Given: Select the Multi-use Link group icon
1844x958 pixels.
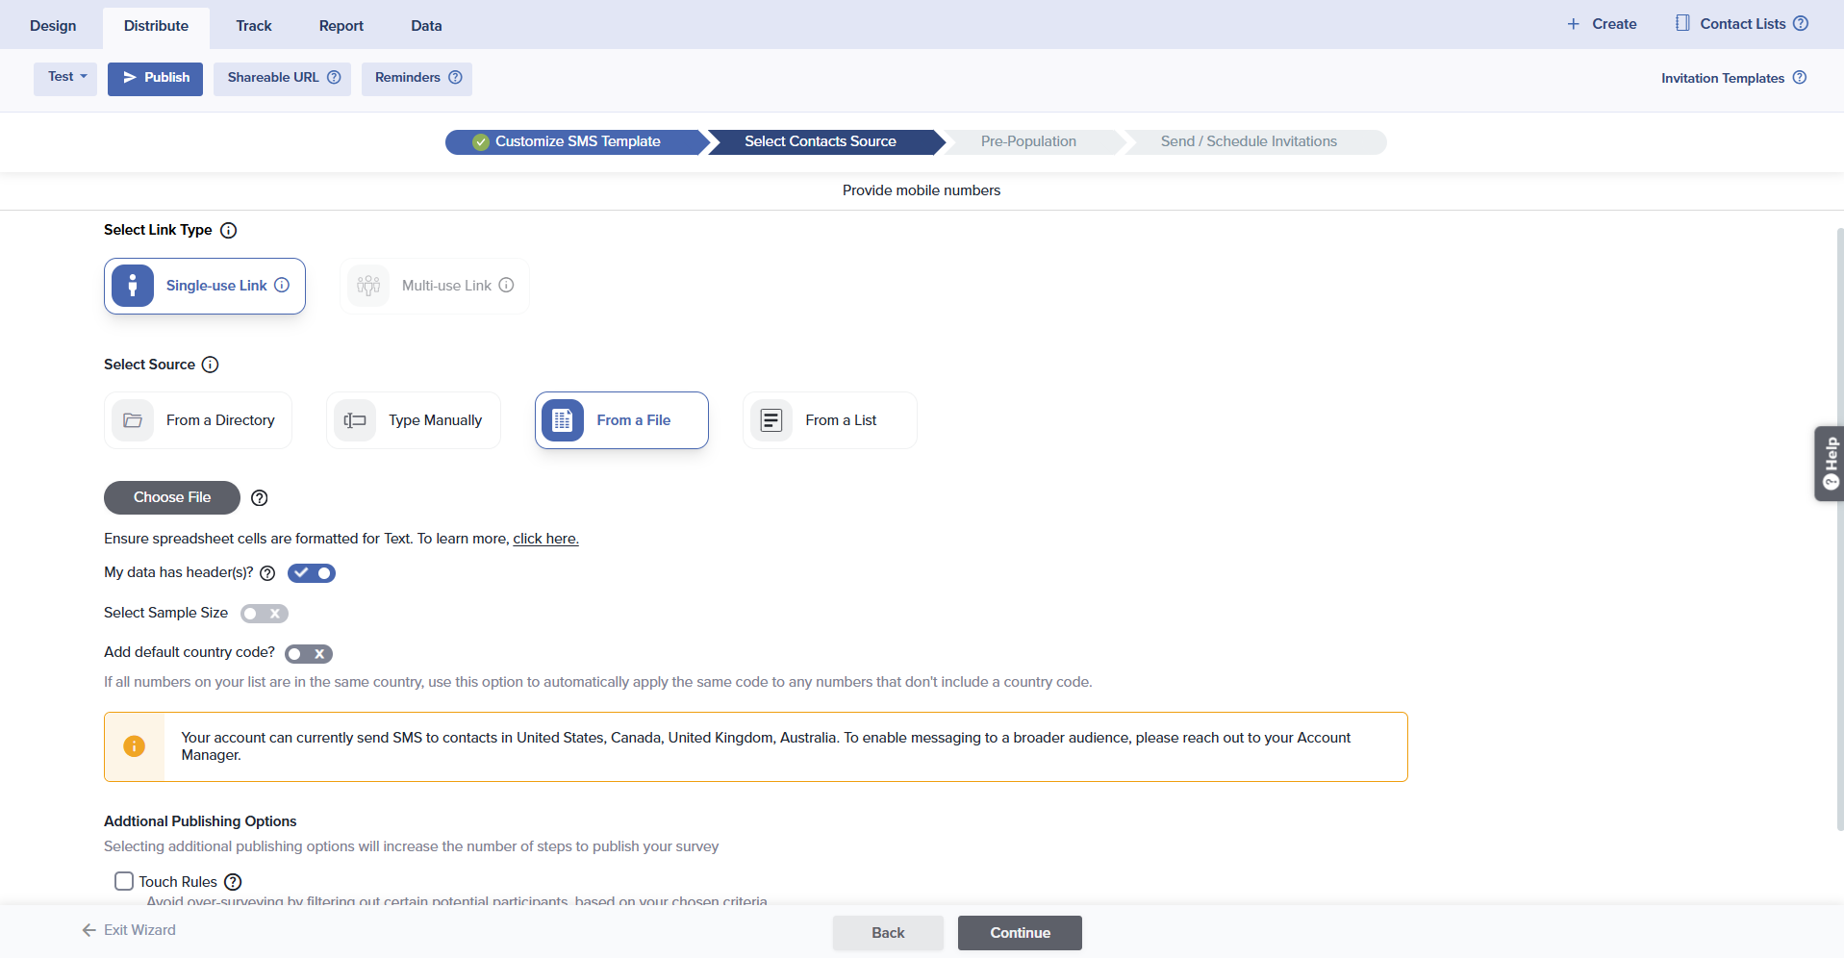Looking at the screenshot, I should point(368,286).
